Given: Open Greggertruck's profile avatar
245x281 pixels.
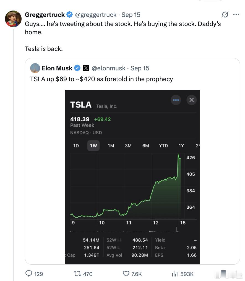Looking at the screenshot, I should (13, 19).
